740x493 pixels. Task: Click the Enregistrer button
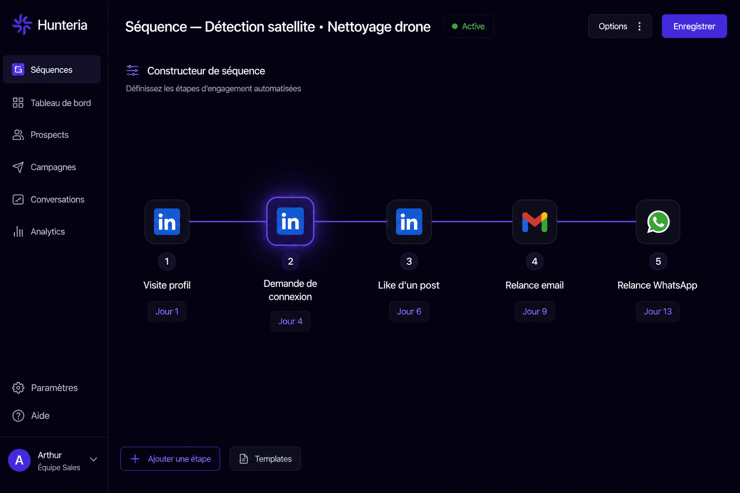pos(694,26)
